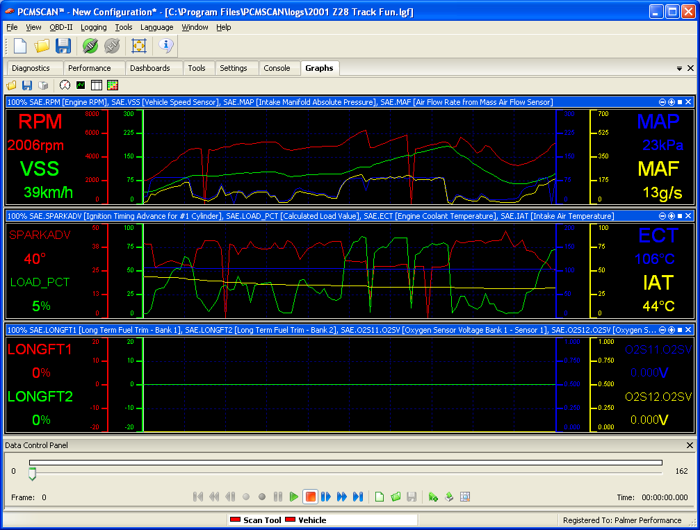Open the tab list dropdown arrow
This screenshot has height=530, width=700.
[x=679, y=69]
